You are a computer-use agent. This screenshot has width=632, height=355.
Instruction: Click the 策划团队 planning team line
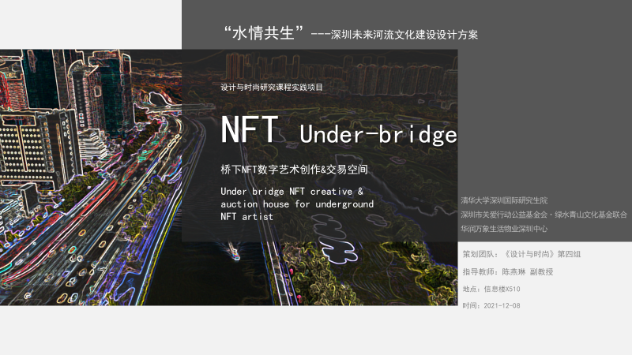(x=521, y=253)
